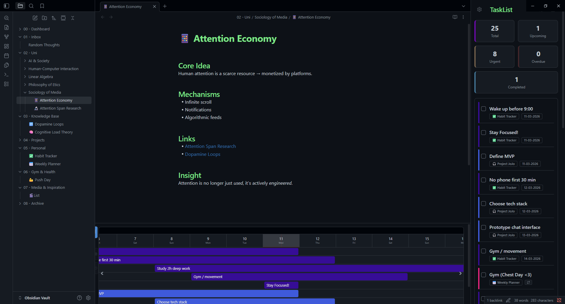Collapse the Sociology of Media folder
Viewport: 565px width, 304px height.
click(x=25, y=92)
